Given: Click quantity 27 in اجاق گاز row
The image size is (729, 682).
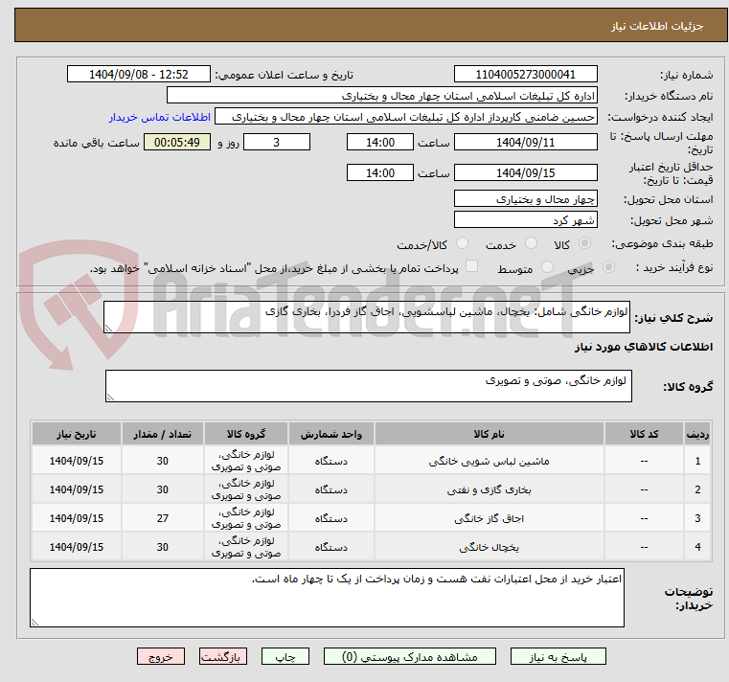Looking at the screenshot, I should [x=162, y=518].
